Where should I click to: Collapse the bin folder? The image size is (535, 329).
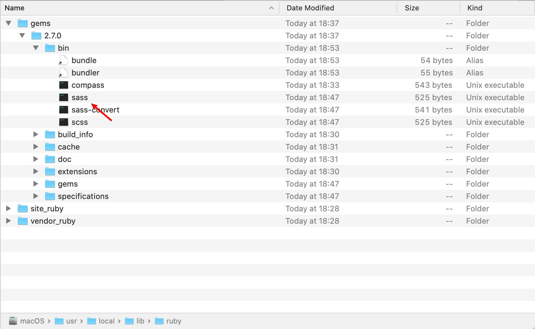pos(36,48)
